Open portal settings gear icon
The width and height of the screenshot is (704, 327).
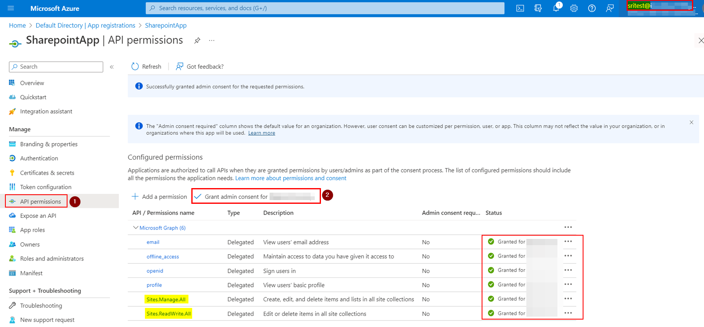click(574, 8)
